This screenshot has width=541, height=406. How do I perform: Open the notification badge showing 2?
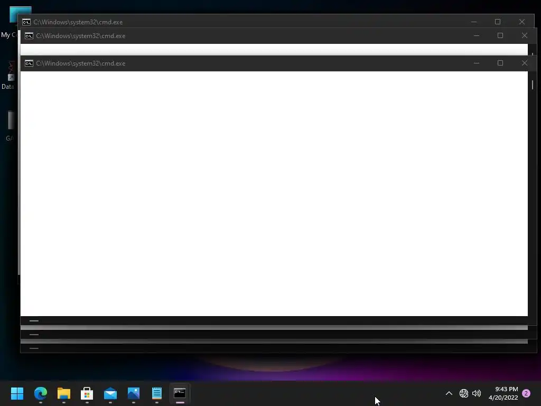(x=526, y=393)
